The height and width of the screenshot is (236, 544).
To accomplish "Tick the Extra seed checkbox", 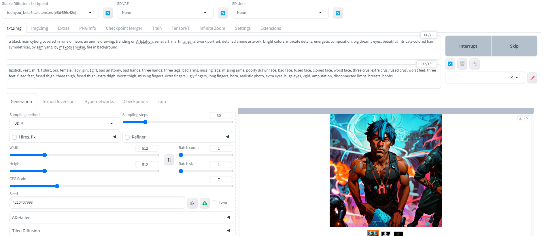I will click(214, 203).
